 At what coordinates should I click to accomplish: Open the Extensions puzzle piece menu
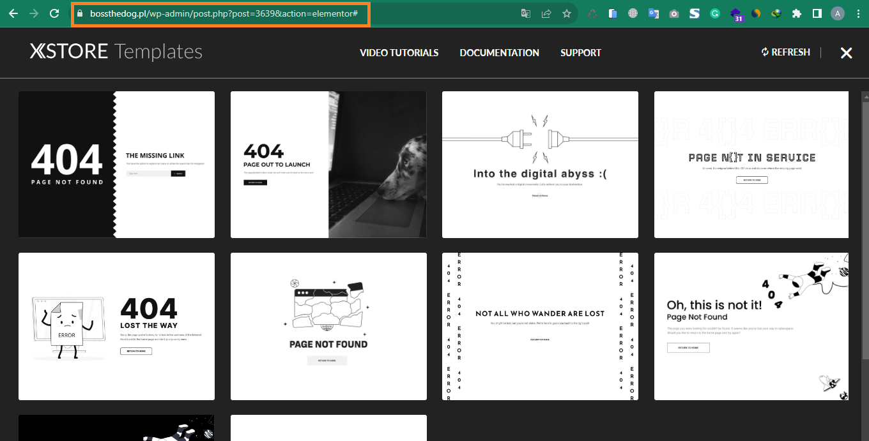(796, 13)
